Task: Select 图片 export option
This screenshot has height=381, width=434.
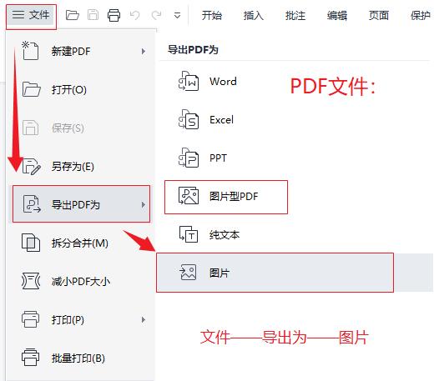Action: (x=275, y=273)
